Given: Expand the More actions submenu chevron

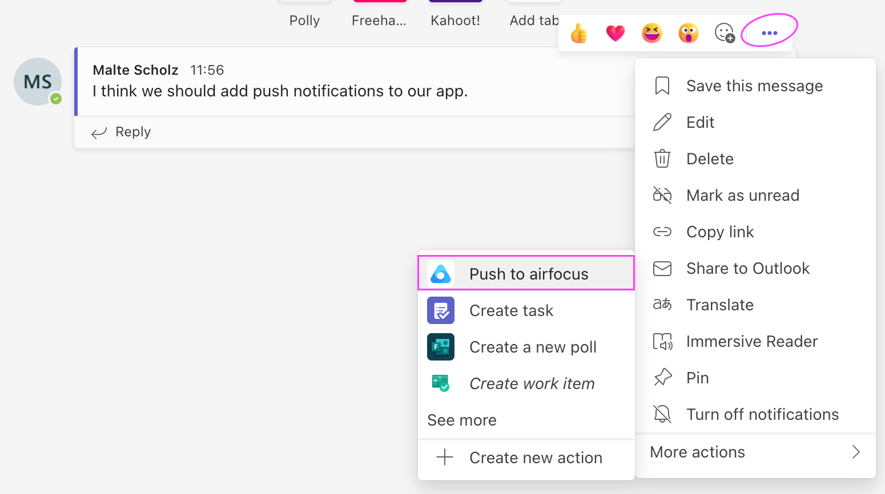Looking at the screenshot, I should pyautogui.click(x=856, y=452).
